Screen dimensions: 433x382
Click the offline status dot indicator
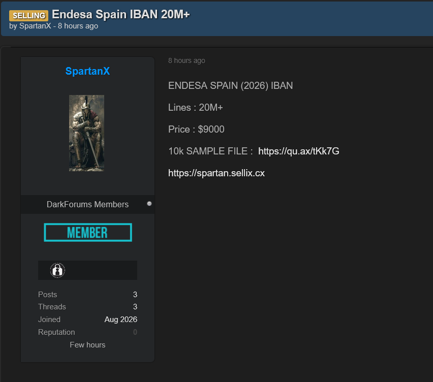[x=149, y=204]
